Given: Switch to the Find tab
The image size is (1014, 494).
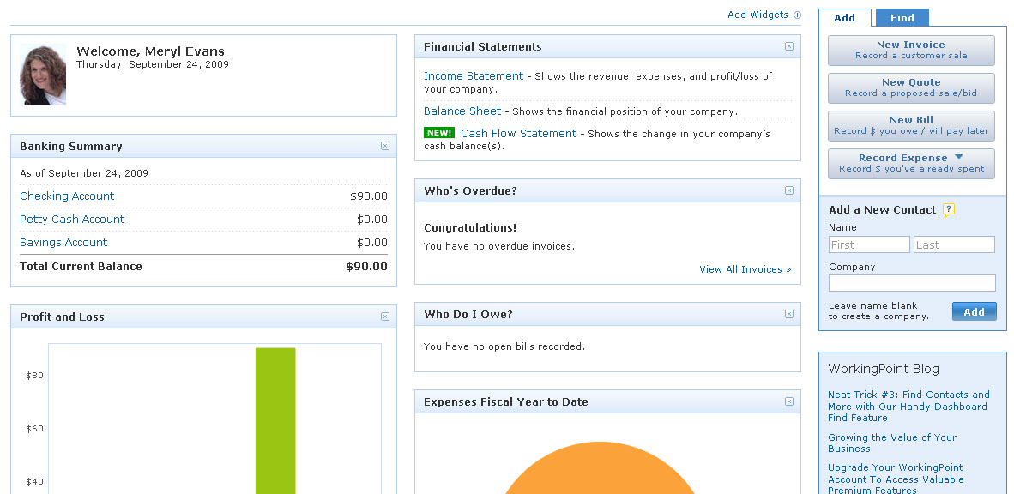Looking at the screenshot, I should pos(902,17).
